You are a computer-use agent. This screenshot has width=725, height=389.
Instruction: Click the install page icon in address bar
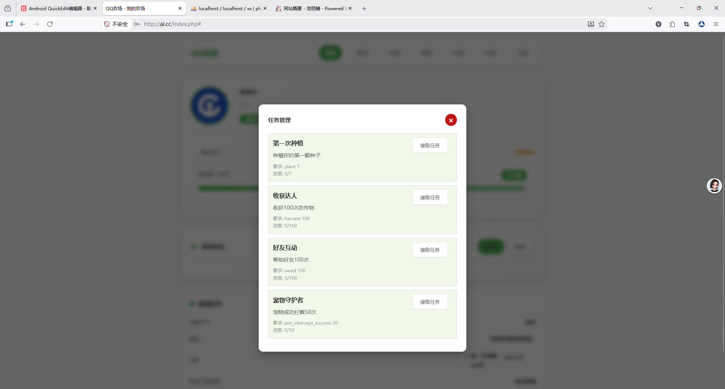click(x=591, y=24)
